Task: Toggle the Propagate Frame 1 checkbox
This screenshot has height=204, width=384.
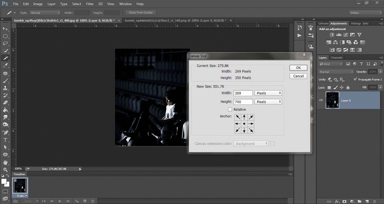Action: (355, 79)
